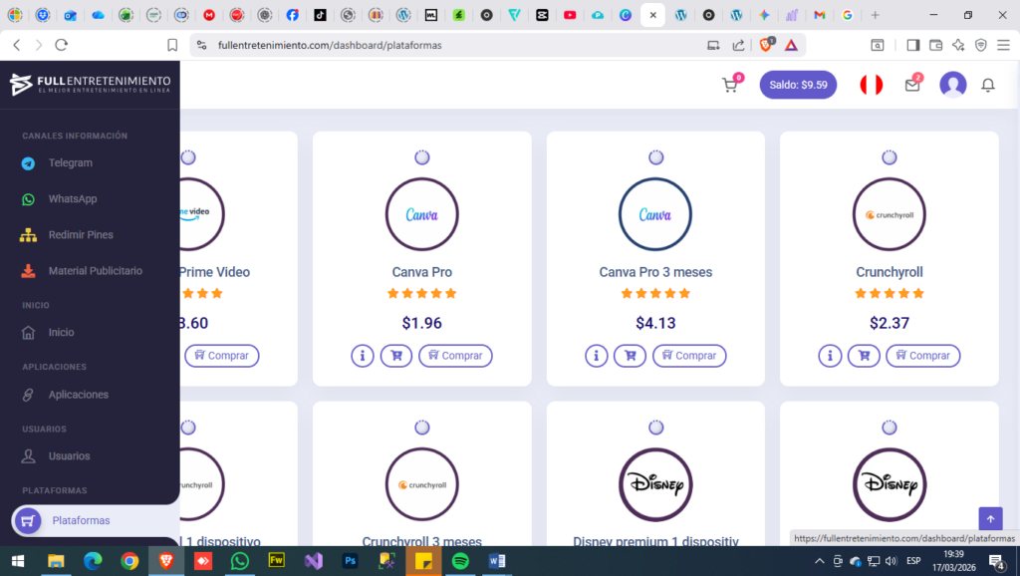The height and width of the screenshot is (576, 1020).
Task: Add Crunchyroll to cart using cart icon
Action: (864, 356)
